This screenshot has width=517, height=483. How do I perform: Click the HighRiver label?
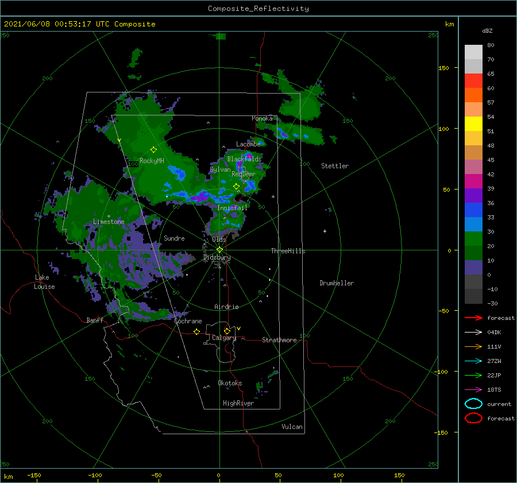(x=238, y=403)
